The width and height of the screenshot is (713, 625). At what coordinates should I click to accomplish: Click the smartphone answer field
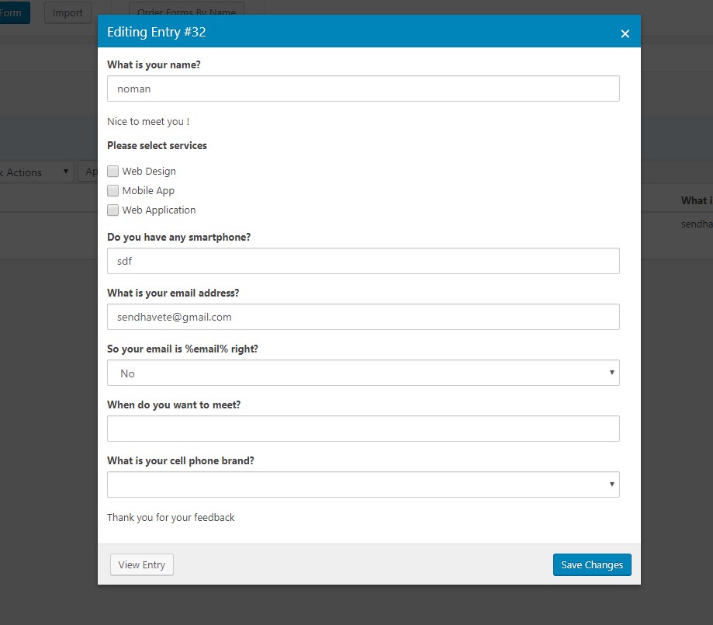coord(363,262)
